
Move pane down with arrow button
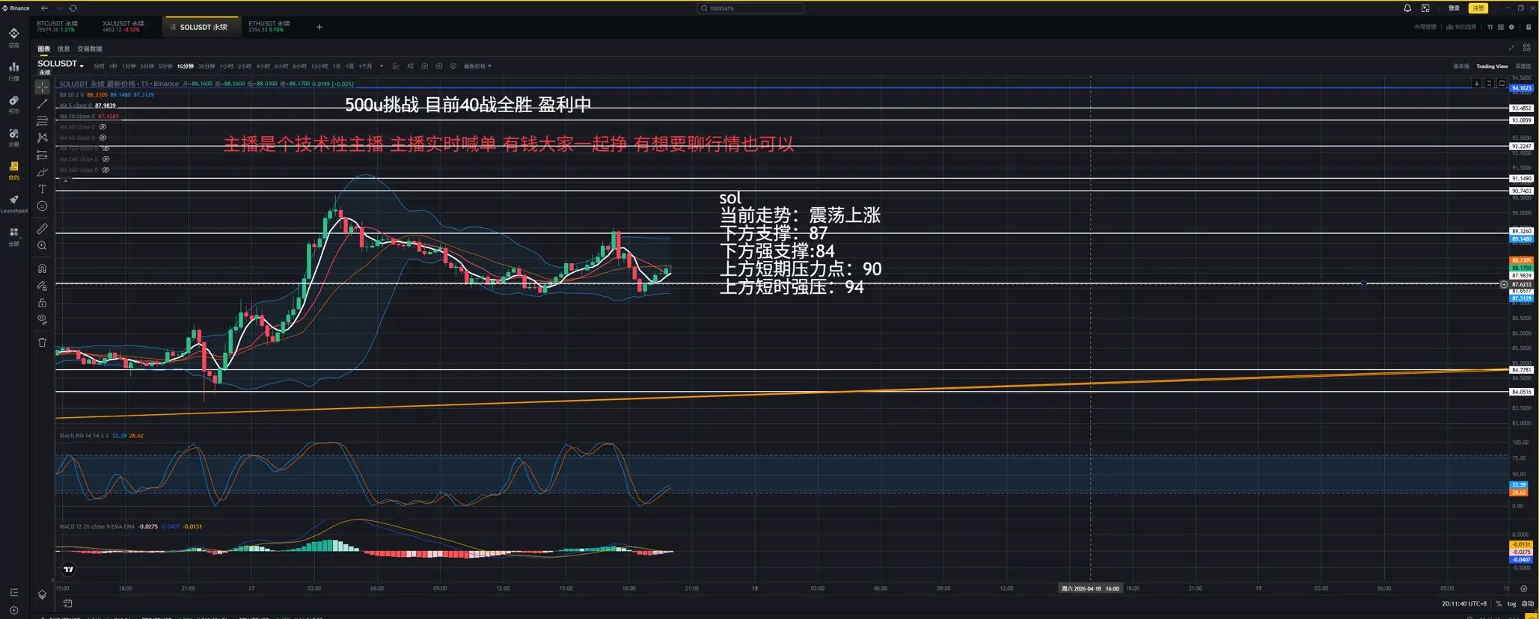[1477, 84]
